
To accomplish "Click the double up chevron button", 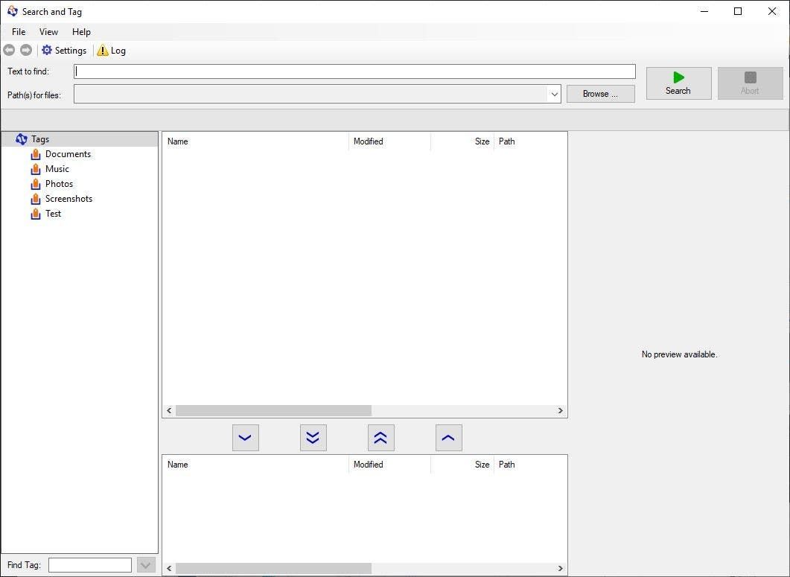I will [381, 438].
